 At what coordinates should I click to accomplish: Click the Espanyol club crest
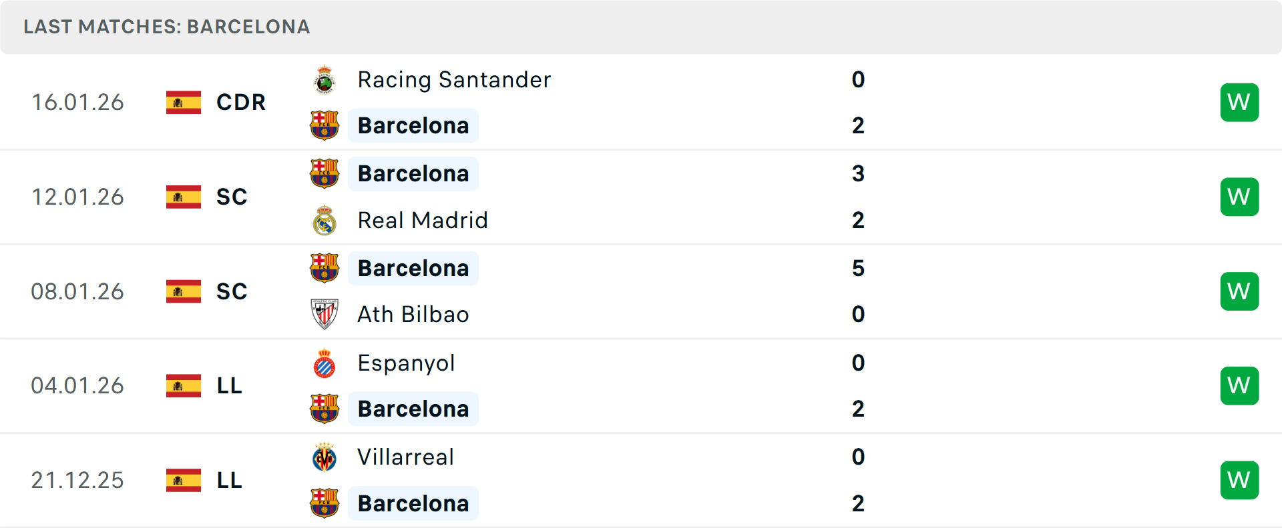point(325,363)
